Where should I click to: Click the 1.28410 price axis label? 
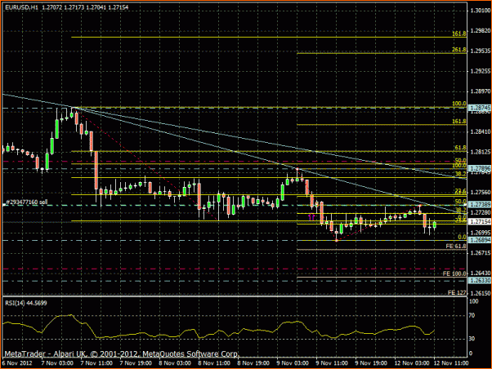pos(480,131)
